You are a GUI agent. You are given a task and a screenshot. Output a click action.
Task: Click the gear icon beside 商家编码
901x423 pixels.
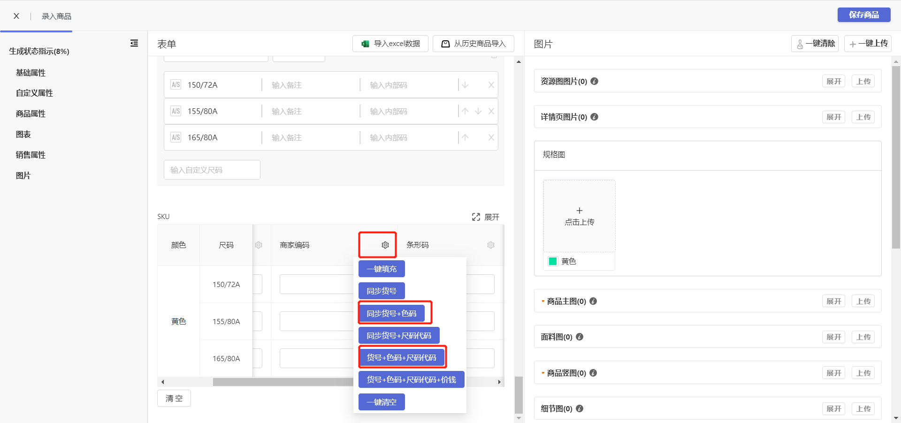pos(385,245)
